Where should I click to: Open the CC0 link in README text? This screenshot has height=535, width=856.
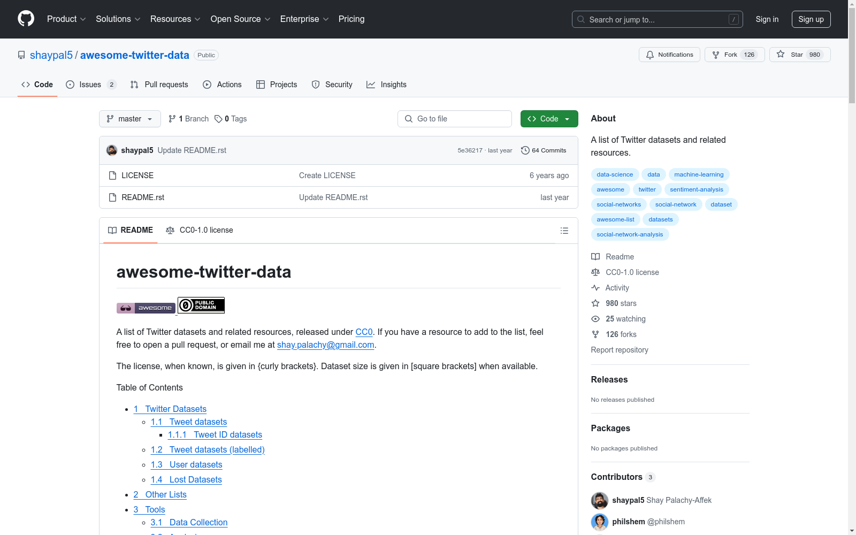(364, 332)
